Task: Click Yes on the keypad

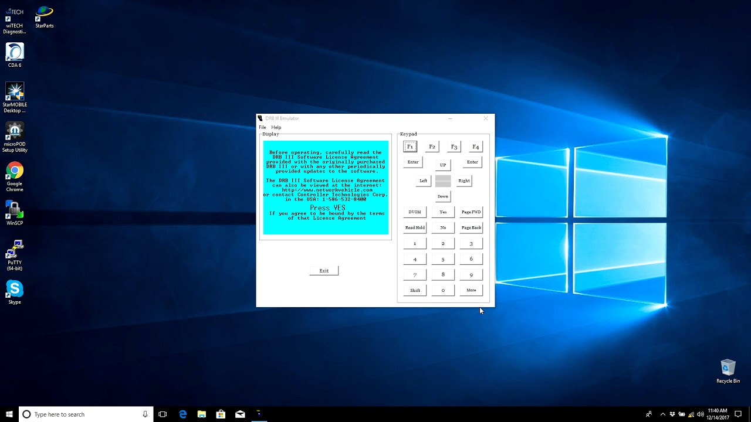Action: pos(443,212)
